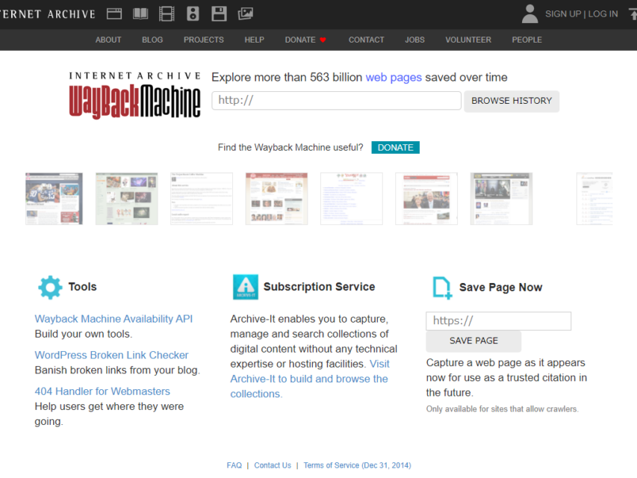Click LOG IN link

(603, 14)
